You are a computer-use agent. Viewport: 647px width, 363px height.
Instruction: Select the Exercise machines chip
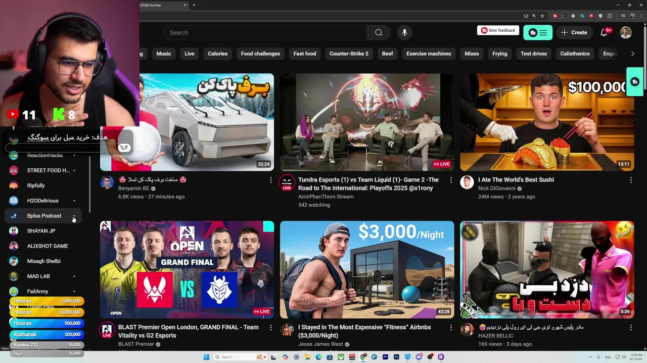(429, 53)
